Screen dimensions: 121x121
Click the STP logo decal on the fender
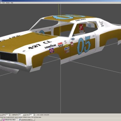click(x=52, y=50)
